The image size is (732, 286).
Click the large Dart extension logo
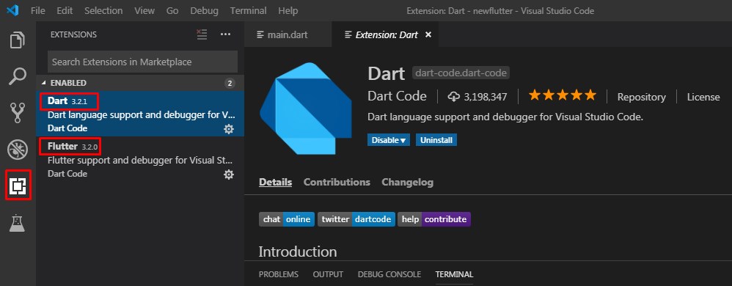(x=306, y=109)
